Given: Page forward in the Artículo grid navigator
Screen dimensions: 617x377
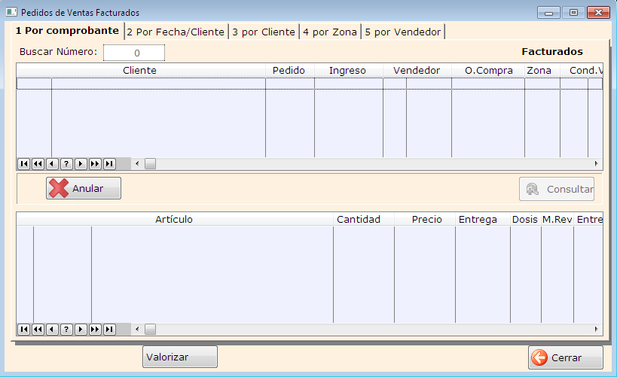Looking at the screenshot, I should (x=95, y=329).
